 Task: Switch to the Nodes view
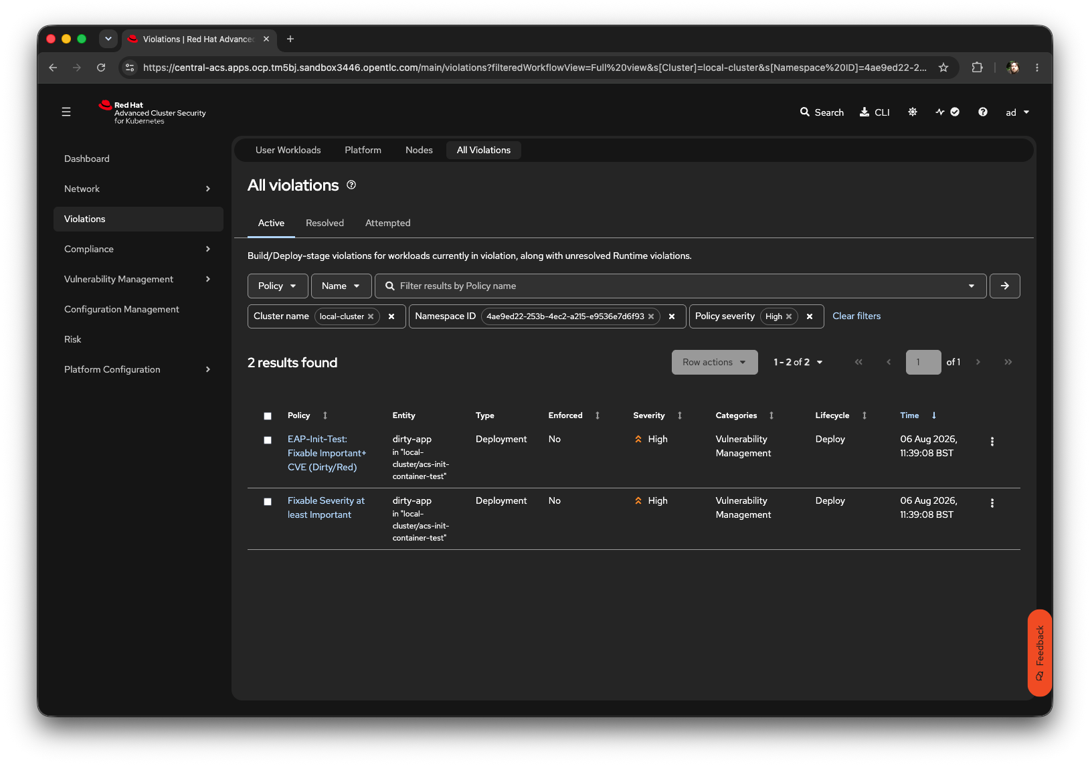(419, 150)
